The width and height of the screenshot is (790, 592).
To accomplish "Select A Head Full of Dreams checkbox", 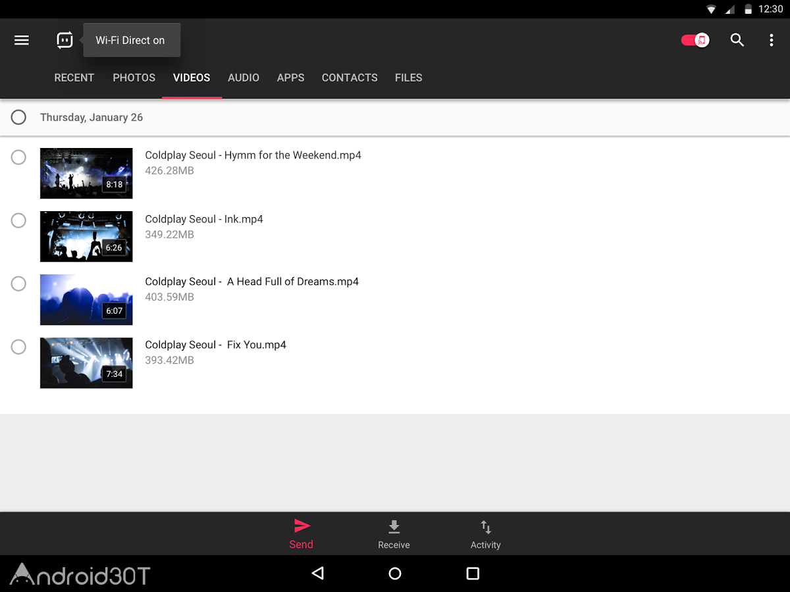I will point(18,284).
